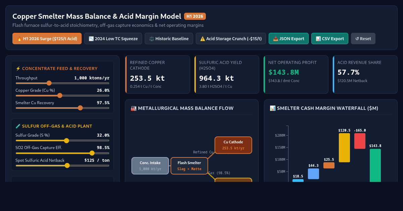This screenshot has width=403, height=211.
Task: Click the Refined Cu flow label
Action: pyautogui.click(x=203, y=152)
